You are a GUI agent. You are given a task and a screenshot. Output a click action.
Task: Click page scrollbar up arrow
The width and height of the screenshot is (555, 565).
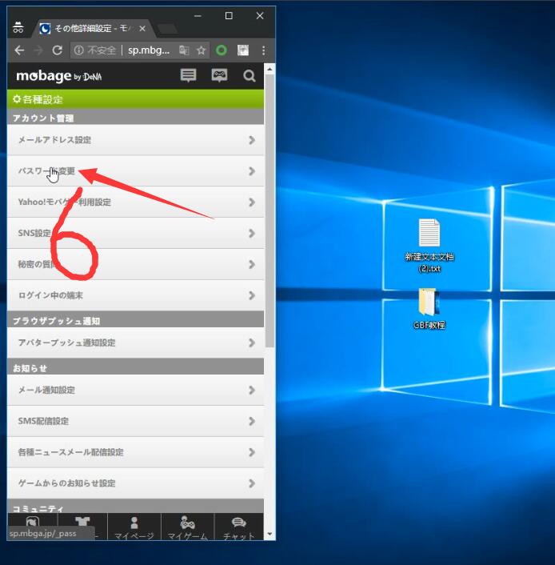[x=270, y=69]
